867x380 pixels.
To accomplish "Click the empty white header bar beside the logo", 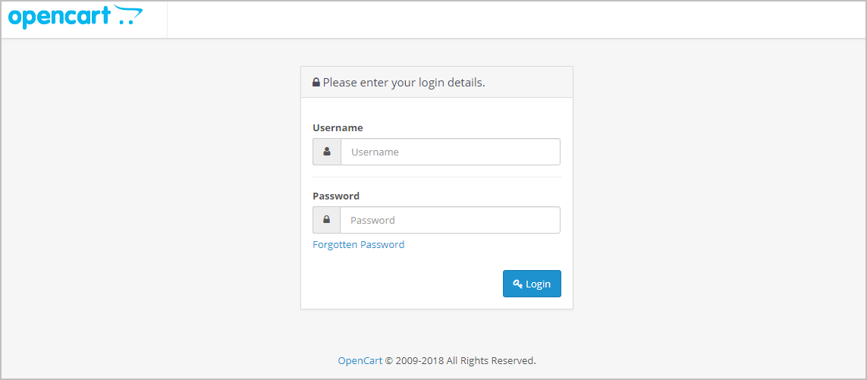I will click(517, 20).
